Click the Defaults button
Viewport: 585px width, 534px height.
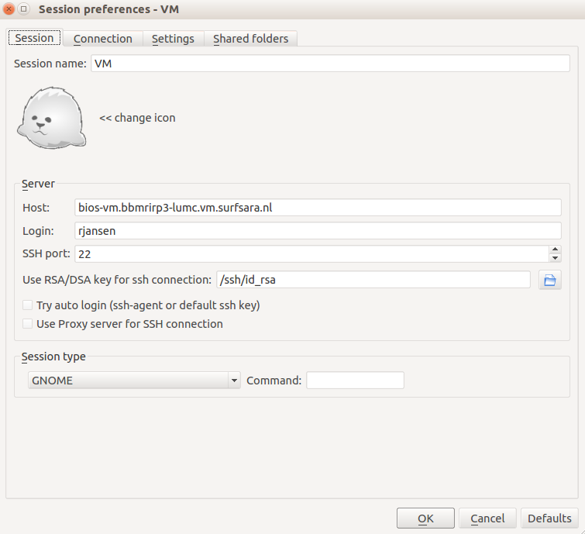click(x=549, y=518)
